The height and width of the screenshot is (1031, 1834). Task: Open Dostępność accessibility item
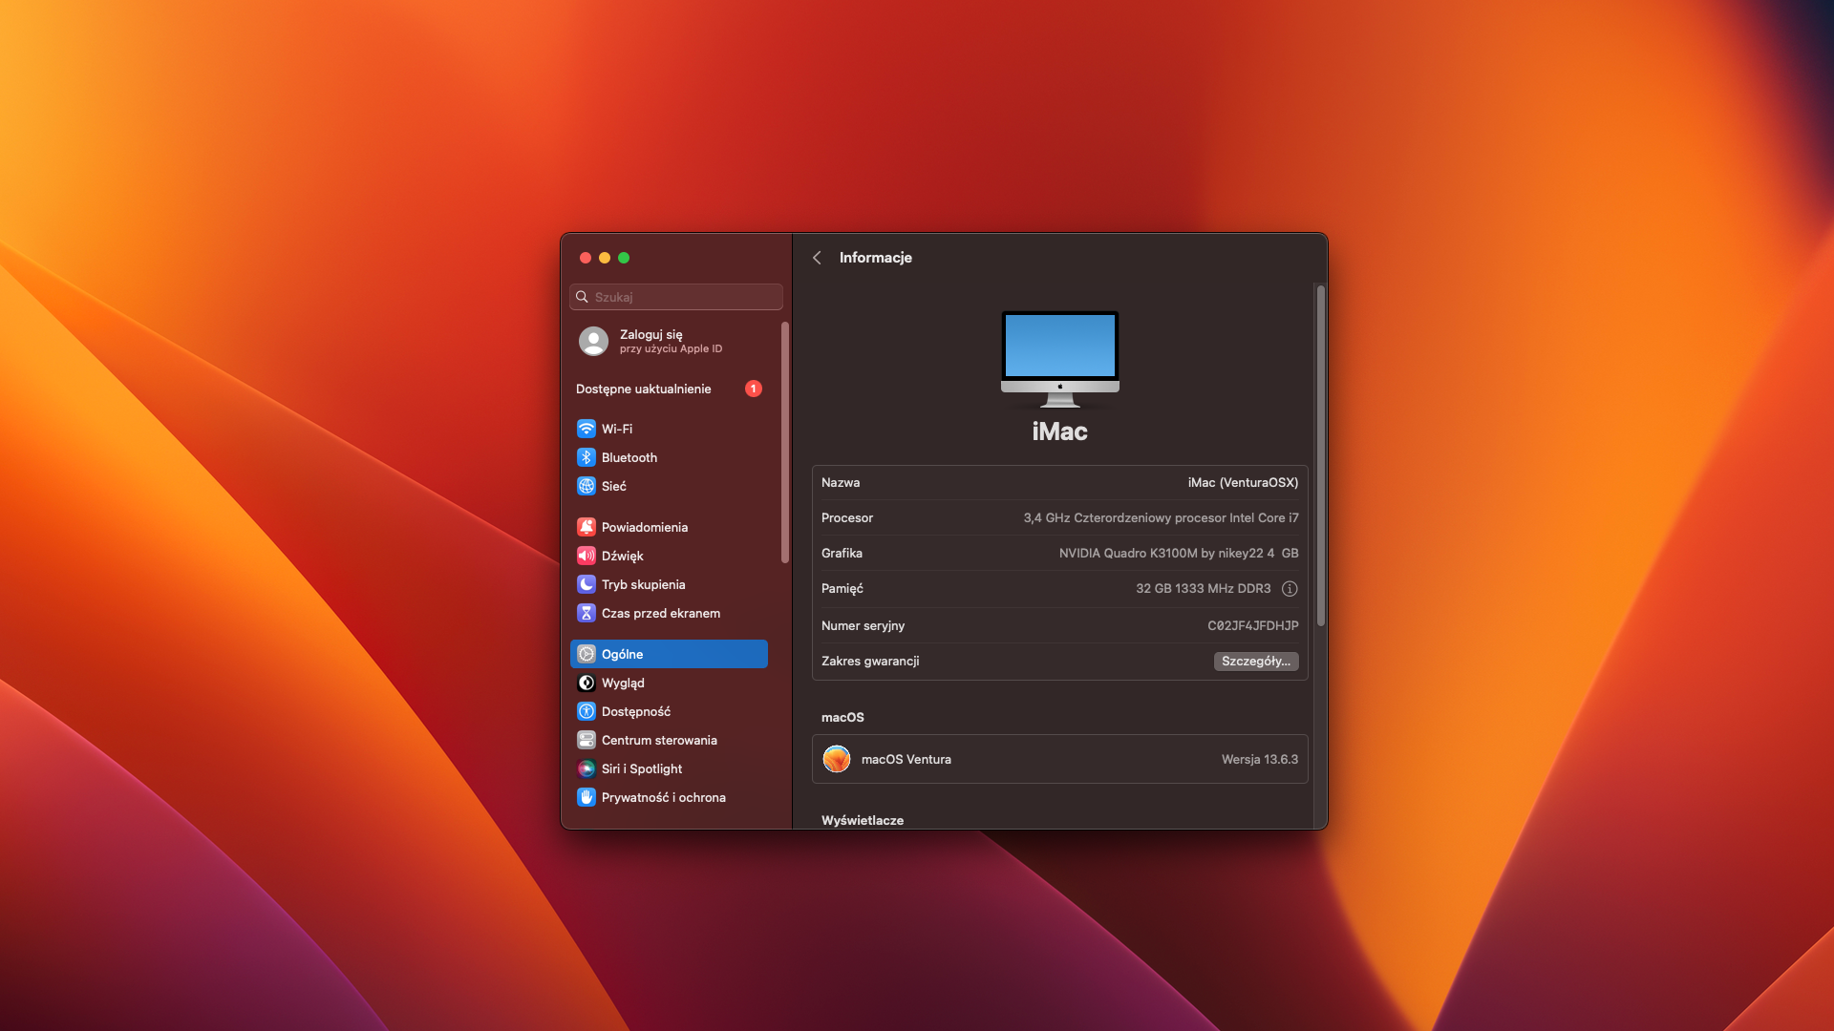635,711
